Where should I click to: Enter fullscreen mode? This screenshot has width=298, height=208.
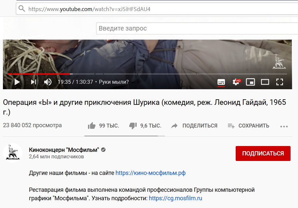[279, 82]
